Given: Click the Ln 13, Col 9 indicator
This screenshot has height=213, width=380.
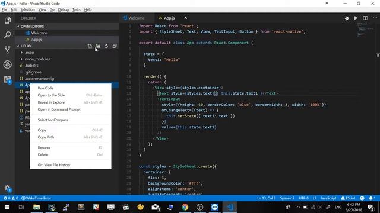Looking at the screenshot, I should (266, 198).
